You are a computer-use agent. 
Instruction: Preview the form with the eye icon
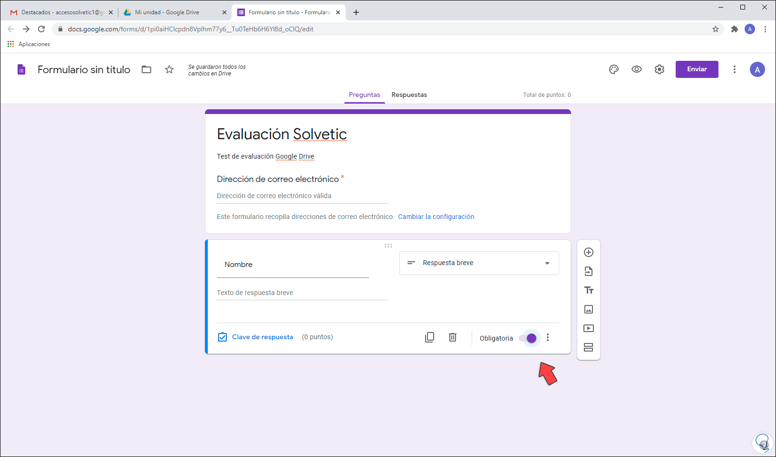(x=637, y=69)
